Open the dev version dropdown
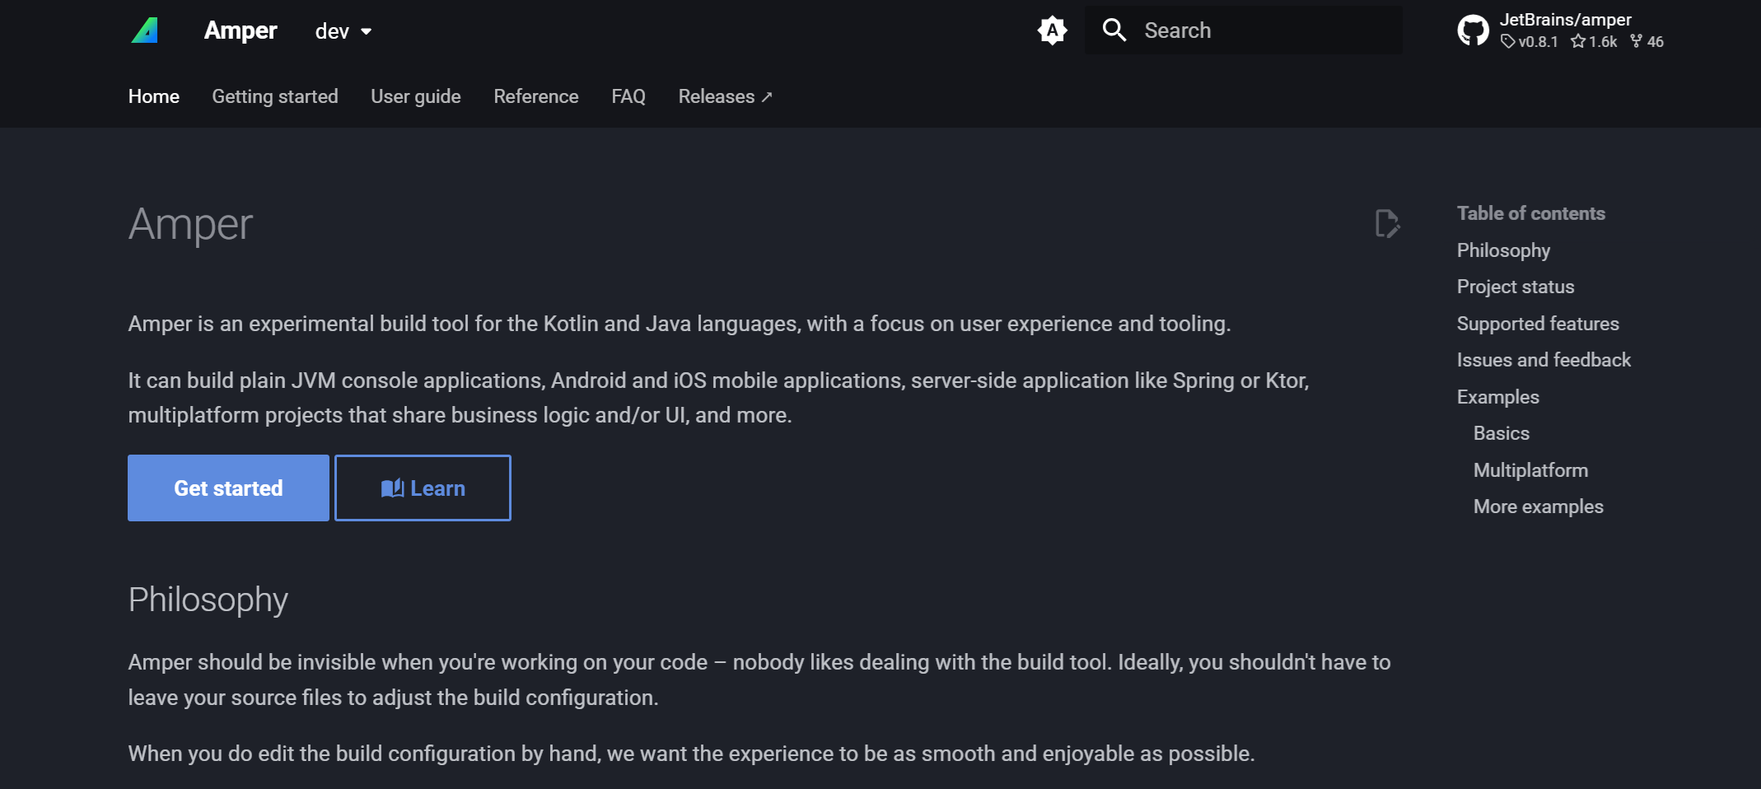The image size is (1761, 789). coord(343,31)
